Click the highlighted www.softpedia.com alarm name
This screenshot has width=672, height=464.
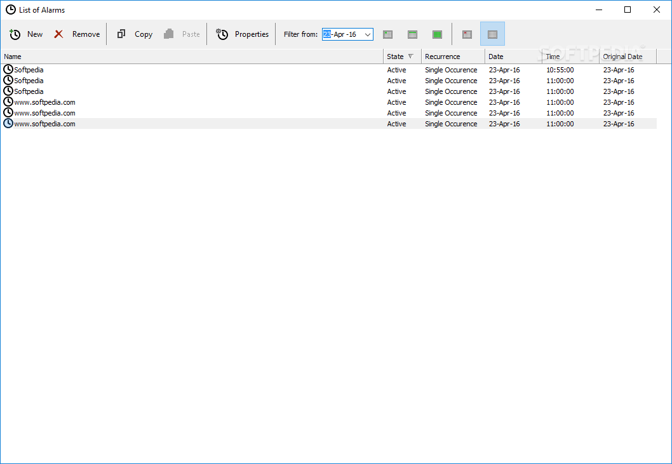point(44,124)
